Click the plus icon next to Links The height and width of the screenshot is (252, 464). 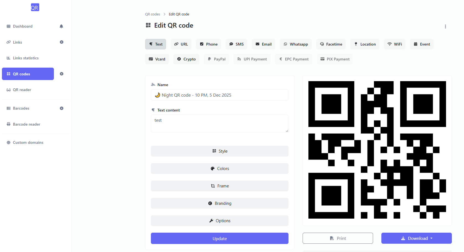[x=62, y=42]
